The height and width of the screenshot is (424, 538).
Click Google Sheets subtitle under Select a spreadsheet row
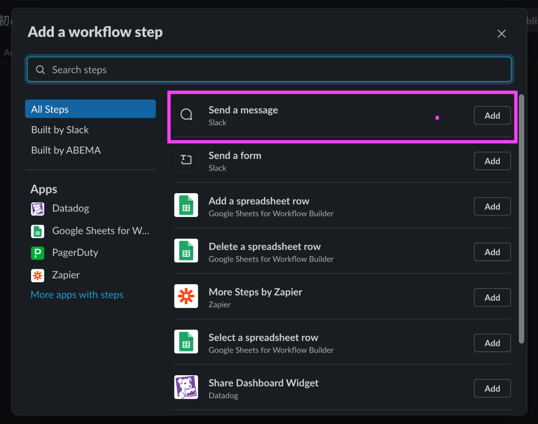(x=271, y=350)
